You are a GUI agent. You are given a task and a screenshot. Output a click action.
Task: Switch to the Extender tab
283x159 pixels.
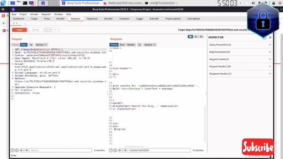click(x=154, y=19)
